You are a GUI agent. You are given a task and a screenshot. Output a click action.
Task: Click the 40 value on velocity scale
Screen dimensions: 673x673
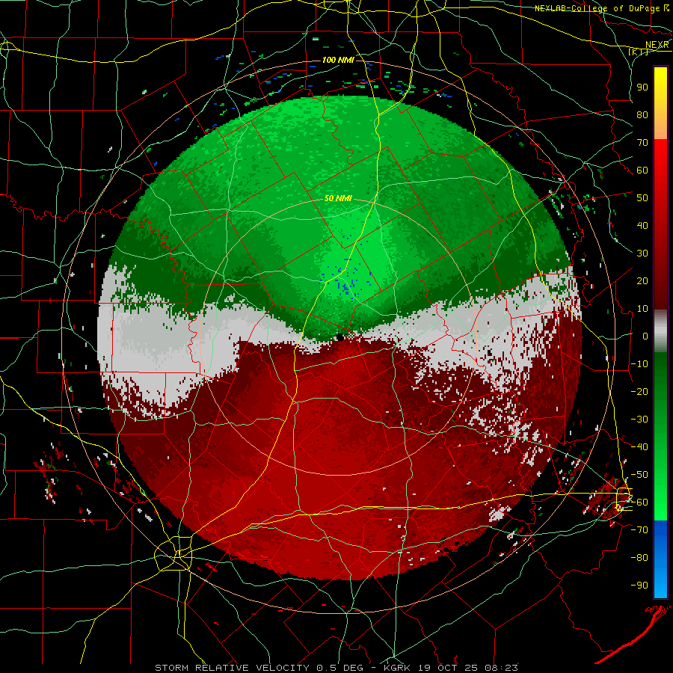click(642, 225)
